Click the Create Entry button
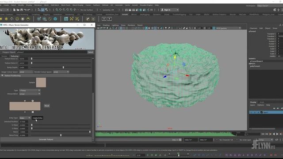 (38, 118)
